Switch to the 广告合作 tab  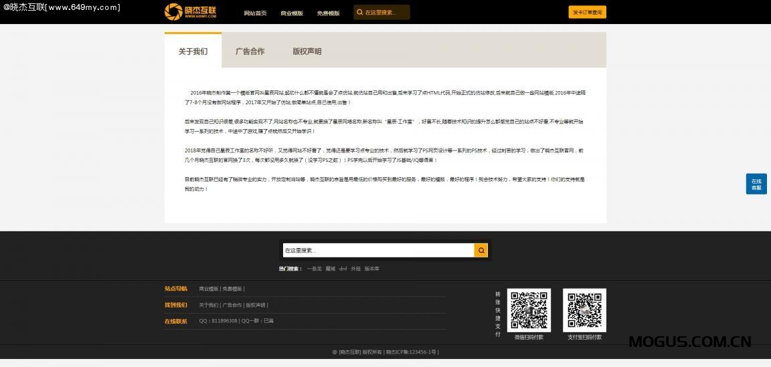pos(250,51)
